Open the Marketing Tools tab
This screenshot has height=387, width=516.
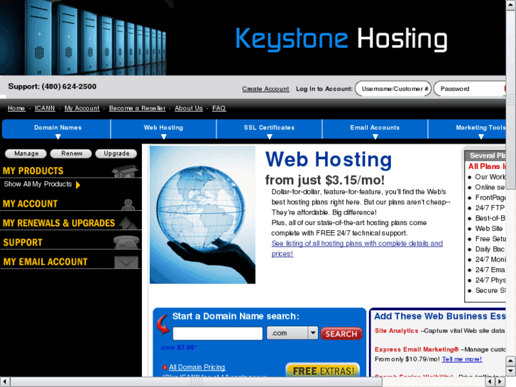click(467, 129)
